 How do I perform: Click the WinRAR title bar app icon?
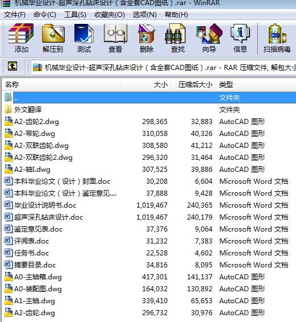[x=5, y=3]
